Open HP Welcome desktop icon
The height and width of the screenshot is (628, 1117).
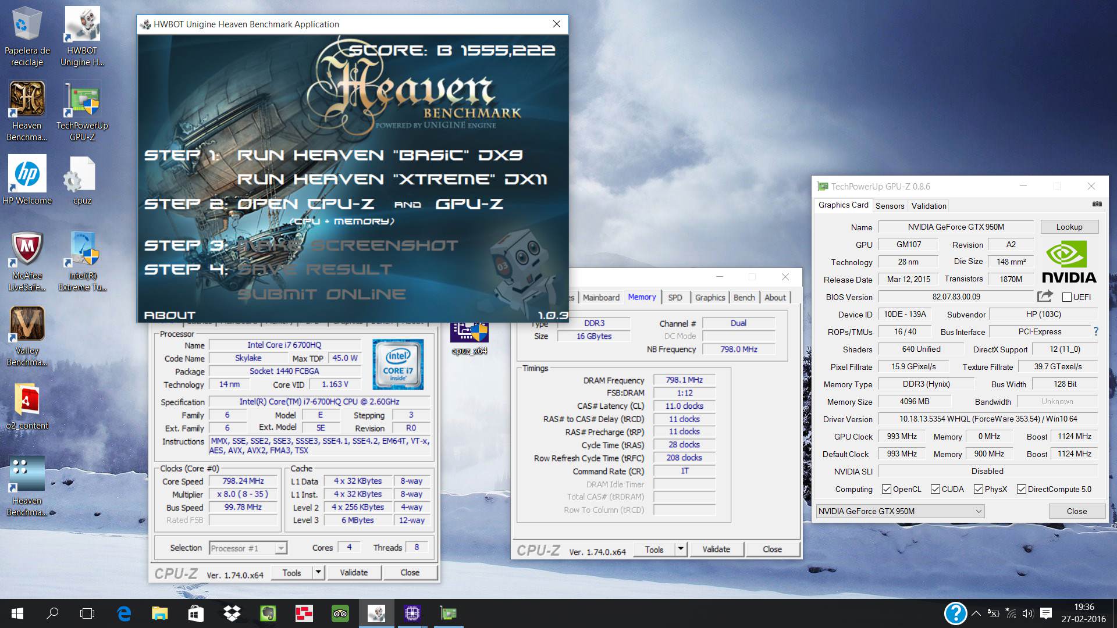[x=27, y=180]
